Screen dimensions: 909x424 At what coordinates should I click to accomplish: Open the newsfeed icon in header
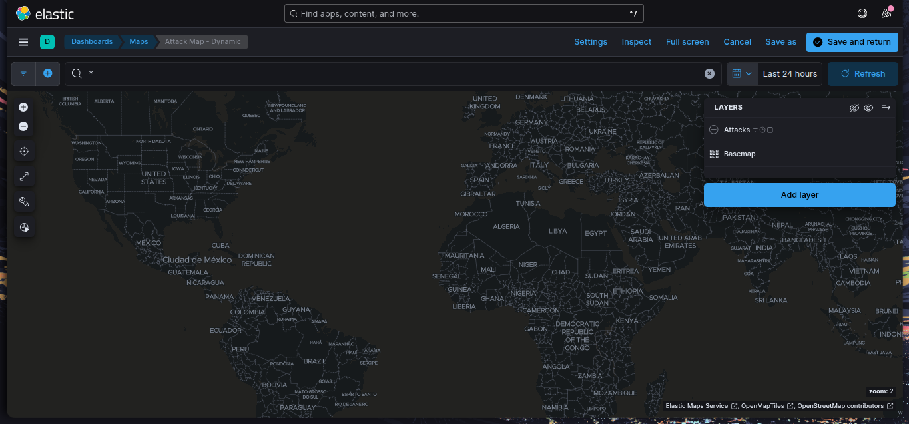coord(886,13)
